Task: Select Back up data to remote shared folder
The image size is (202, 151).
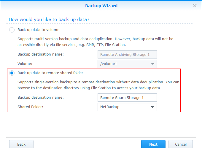Action: pyautogui.click(x=12, y=73)
